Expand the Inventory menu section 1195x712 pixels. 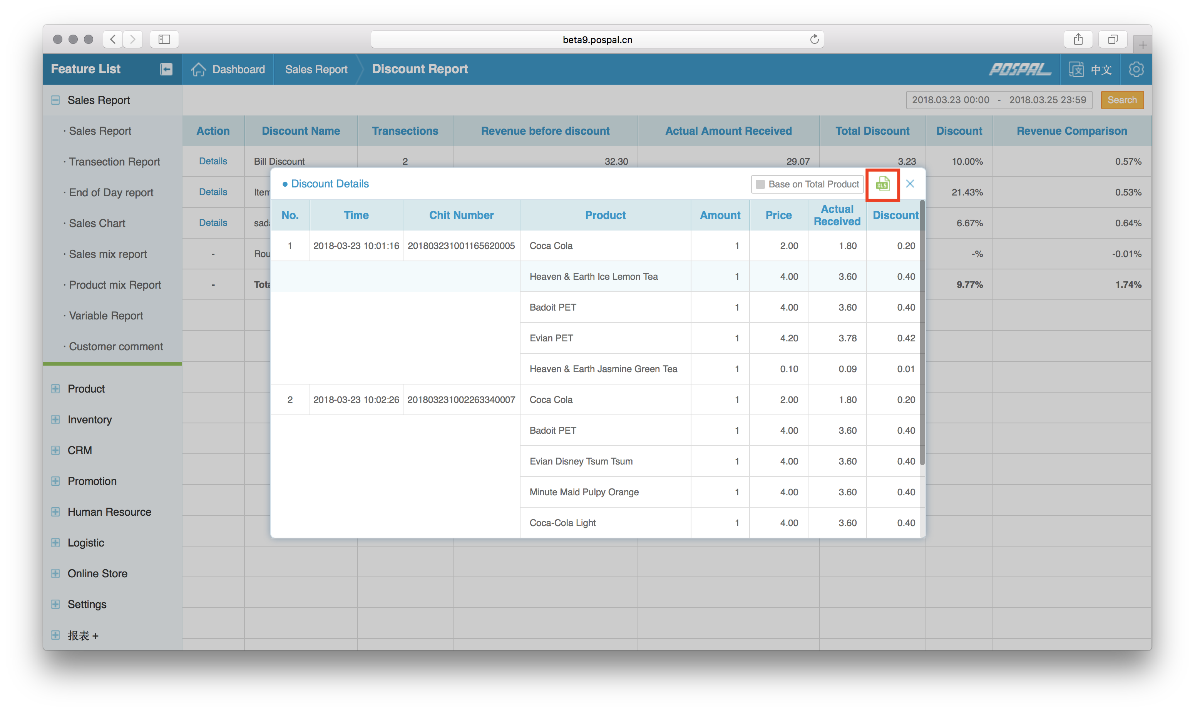pyautogui.click(x=56, y=420)
